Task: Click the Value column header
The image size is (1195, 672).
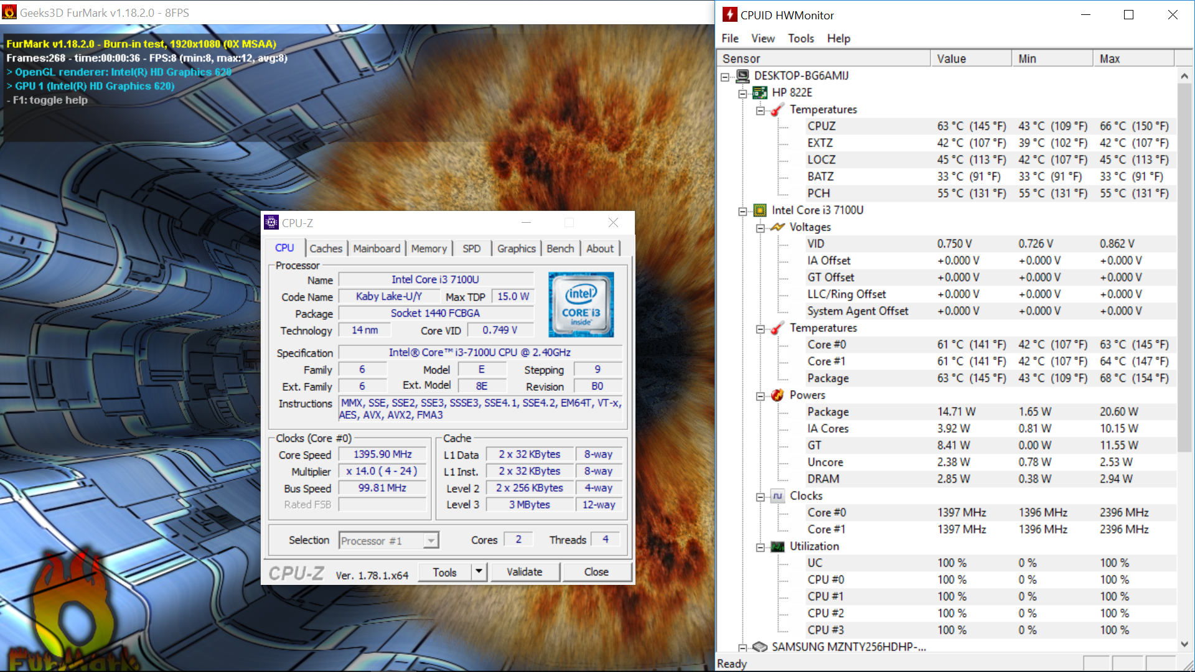Action: (971, 58)
